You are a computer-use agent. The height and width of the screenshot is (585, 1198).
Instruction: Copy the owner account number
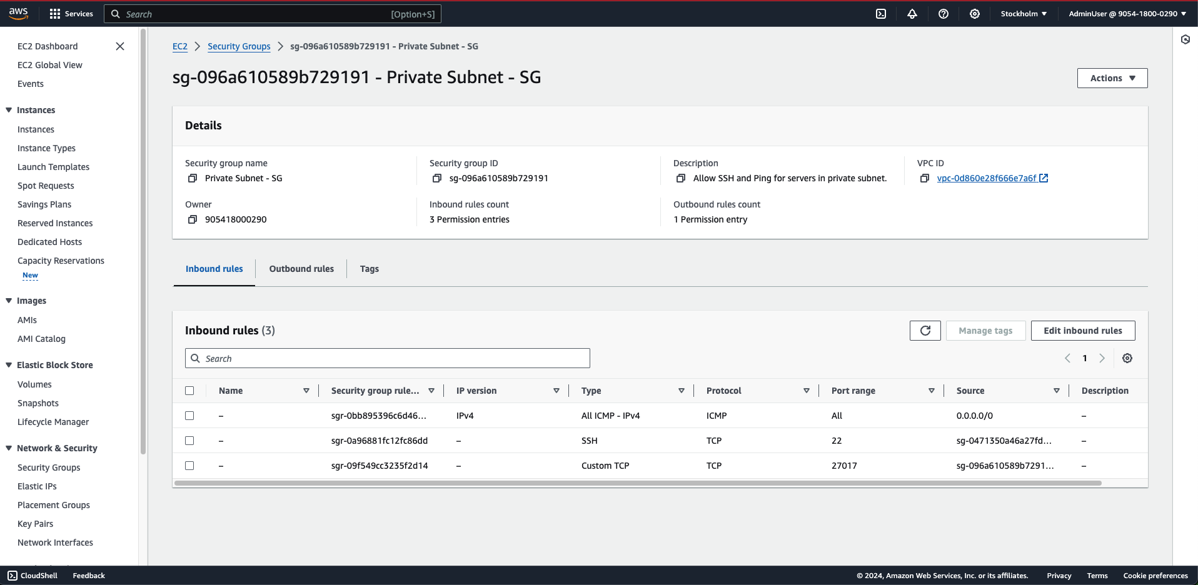[193, 219]
